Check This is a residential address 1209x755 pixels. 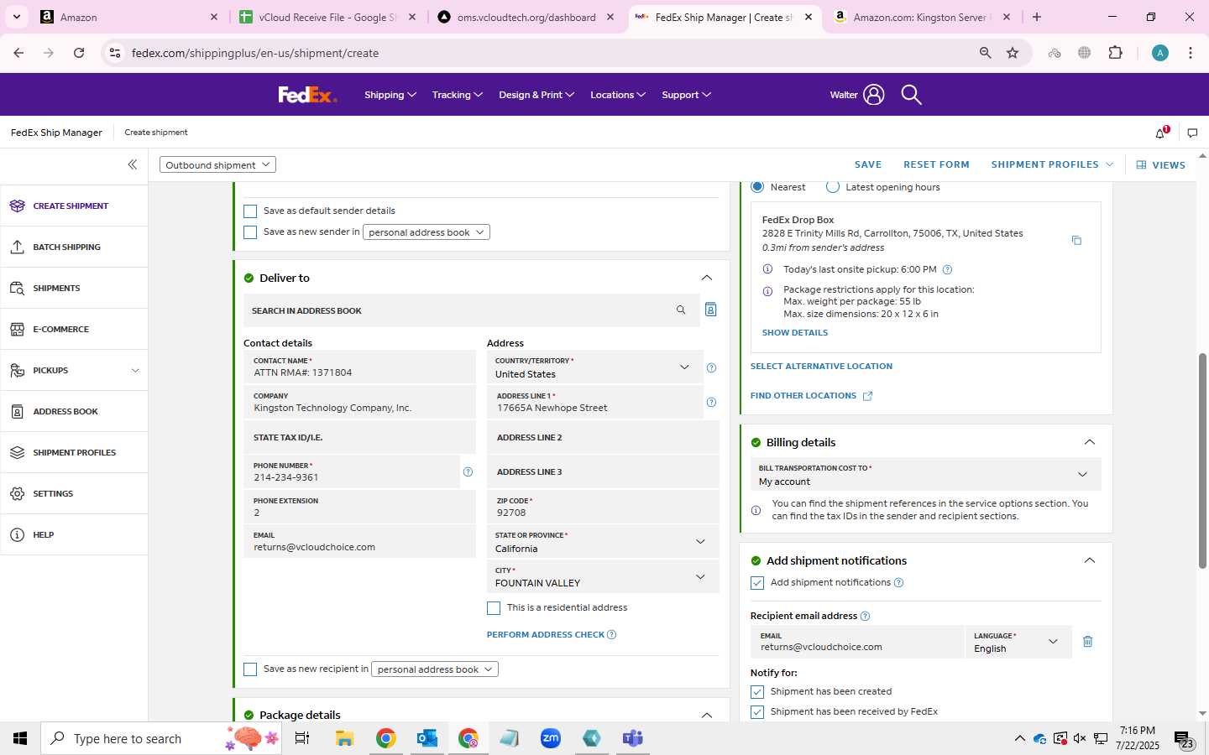(x=494, y=608)
